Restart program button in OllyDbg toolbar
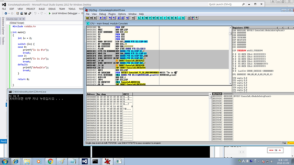Viewport: 294px width, 165px height. [x=91, y=18]
